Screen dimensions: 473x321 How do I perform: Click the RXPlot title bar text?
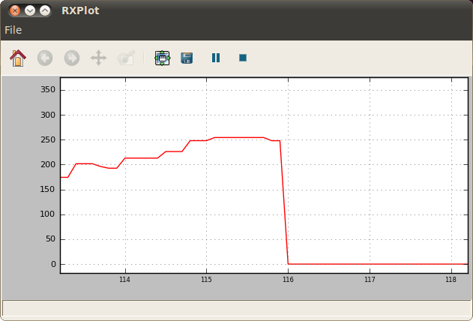coord(80,10)
